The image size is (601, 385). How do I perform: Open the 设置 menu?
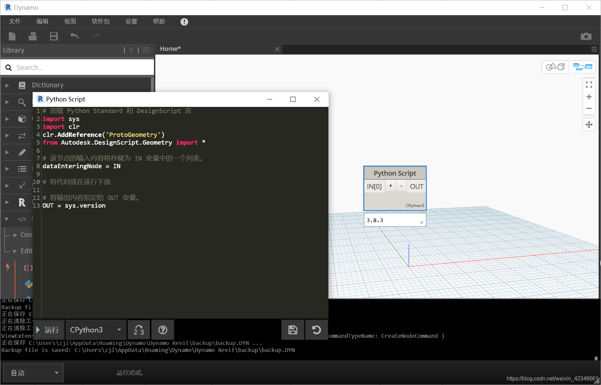(131, 22)
